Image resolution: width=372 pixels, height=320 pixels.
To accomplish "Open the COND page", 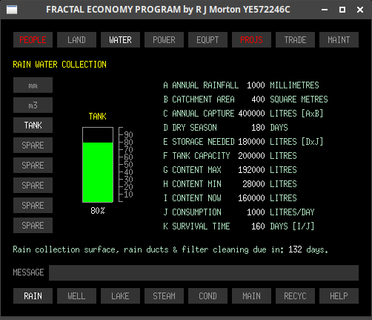I will click(x=207, y=296).
